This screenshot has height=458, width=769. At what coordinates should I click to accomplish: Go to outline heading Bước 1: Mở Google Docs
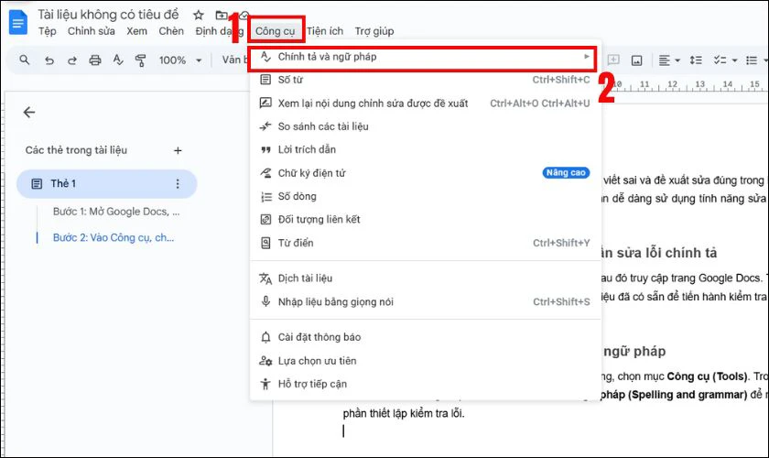116,212
